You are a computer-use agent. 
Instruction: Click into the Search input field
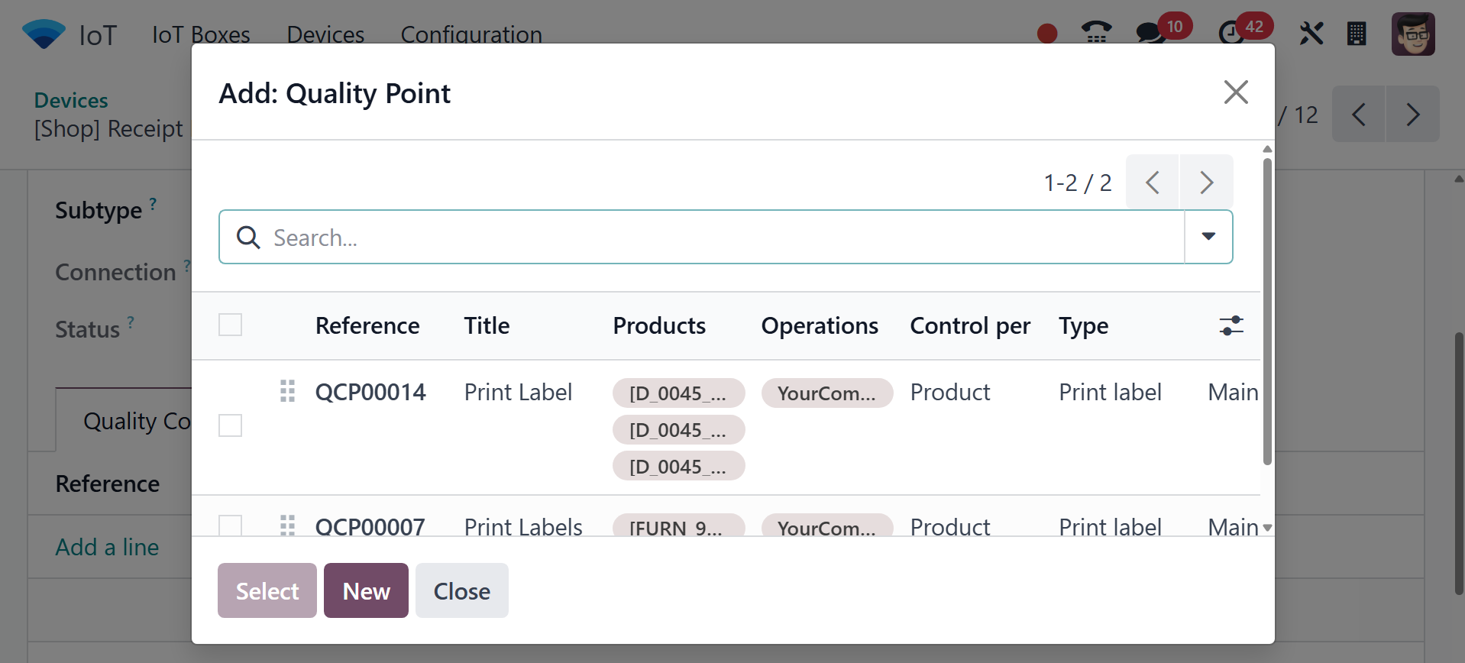click(x=718, y=238)
